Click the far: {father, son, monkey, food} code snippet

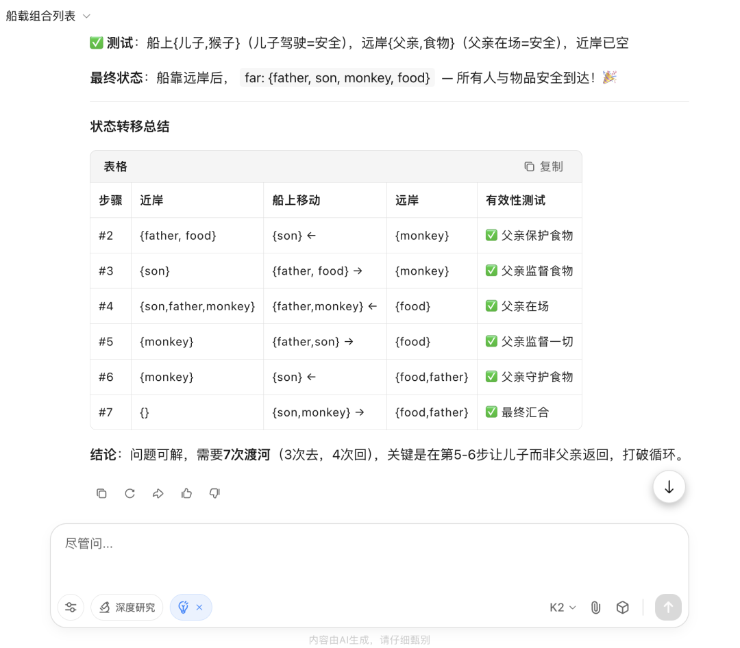point(336,77)
